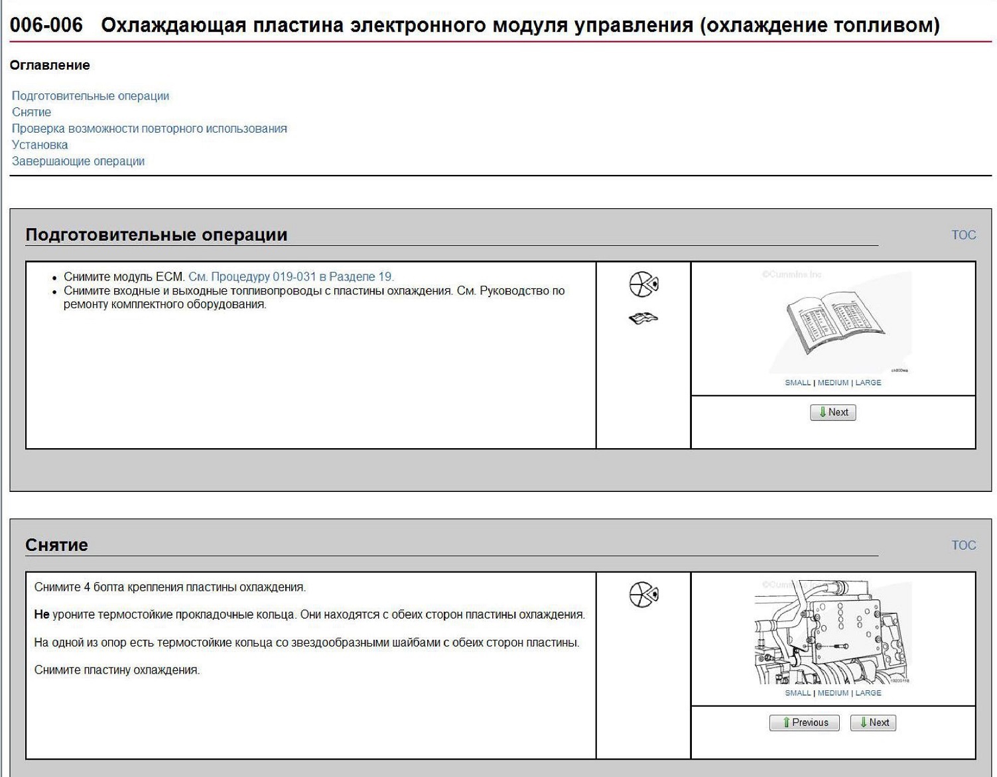
Task: Open Проверка возможности повторного использования link
Action: (x=149, y=129)
